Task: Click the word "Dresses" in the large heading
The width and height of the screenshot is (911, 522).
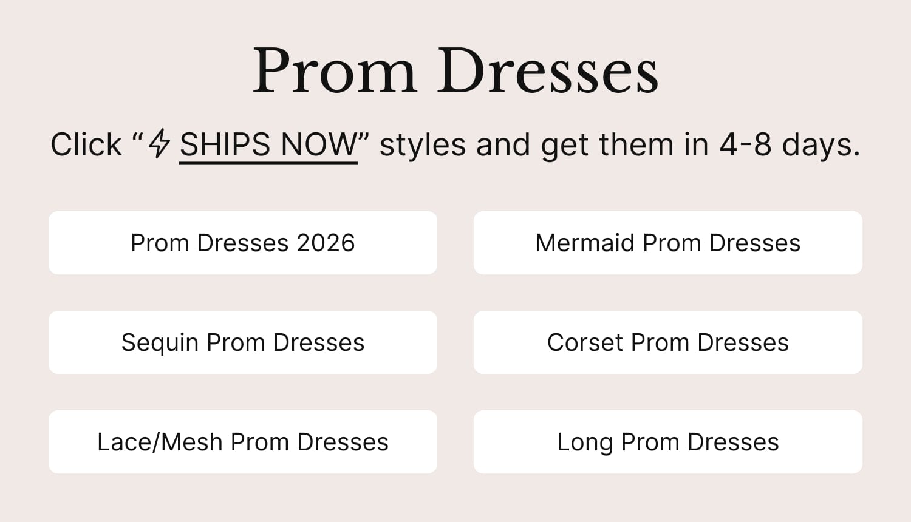Action: point(548,72)
